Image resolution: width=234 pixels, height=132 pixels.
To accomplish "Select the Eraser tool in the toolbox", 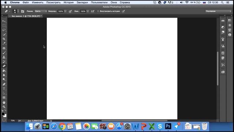I will point(4,66).
